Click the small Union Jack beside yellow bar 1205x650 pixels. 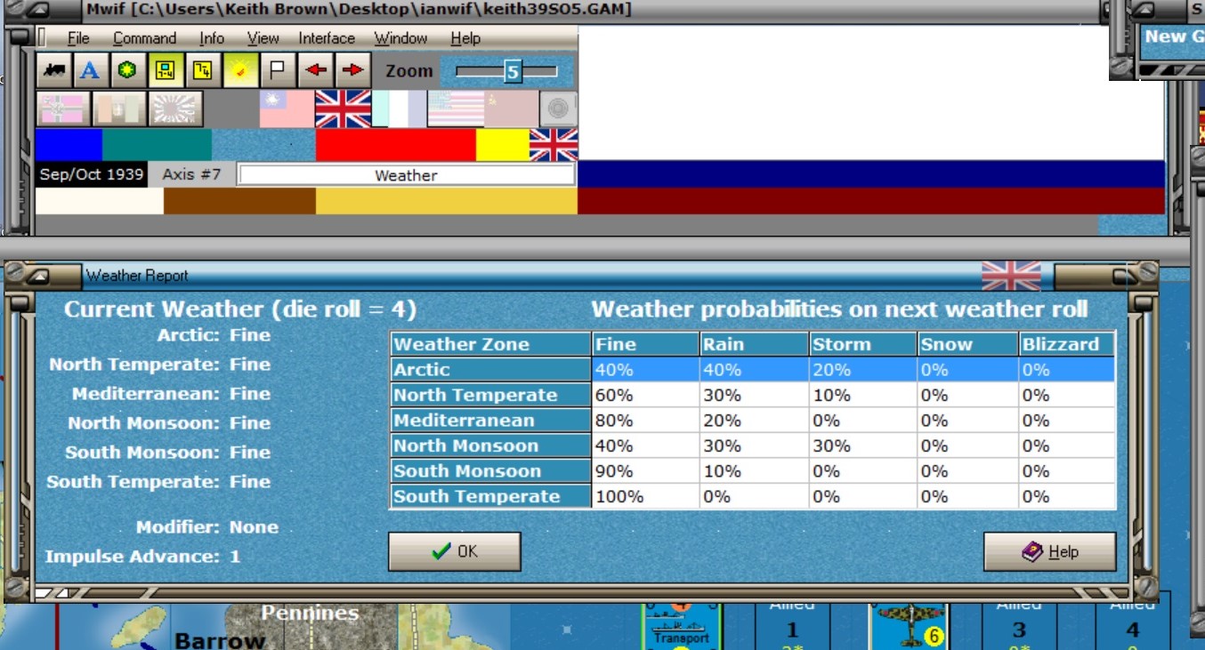[554, 145]
